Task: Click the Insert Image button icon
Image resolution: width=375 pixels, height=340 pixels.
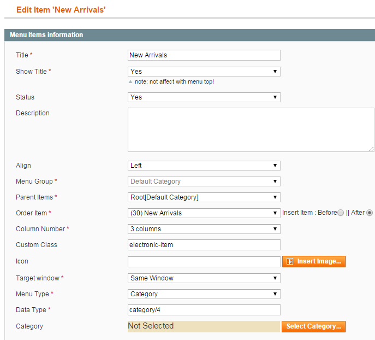Action: tap(290, 261)
